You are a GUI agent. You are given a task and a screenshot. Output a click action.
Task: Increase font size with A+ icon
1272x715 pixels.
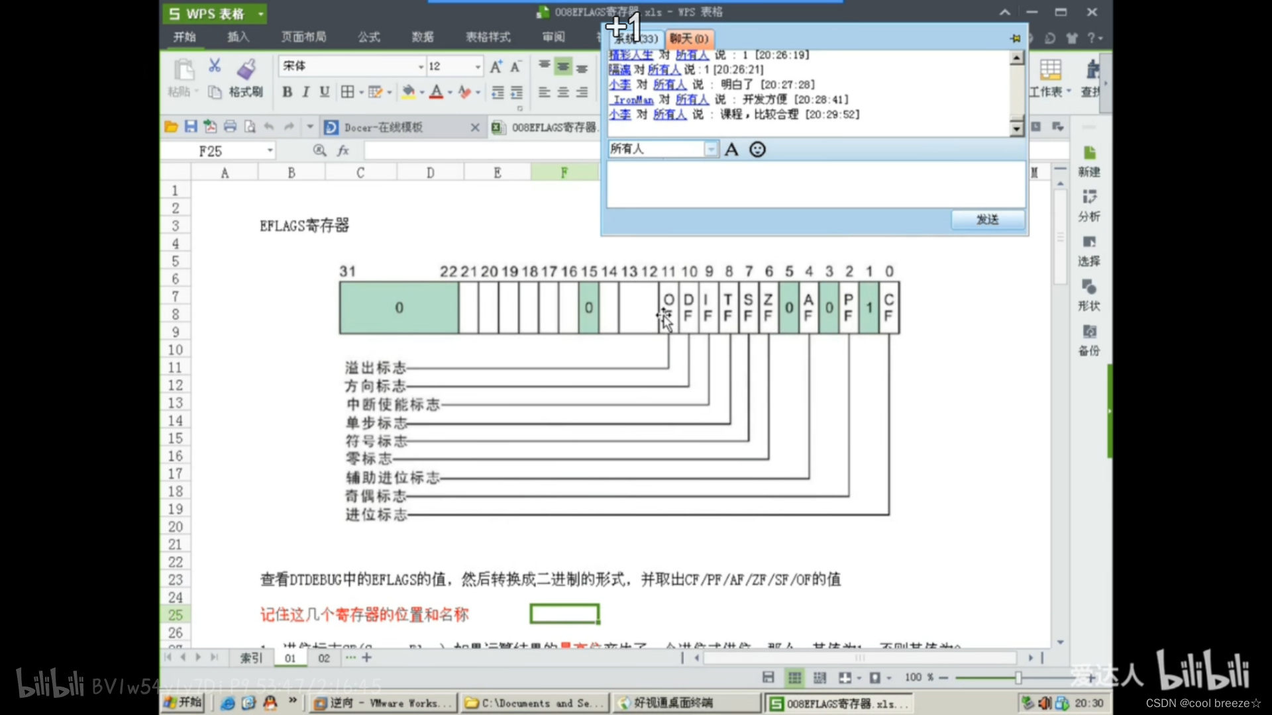tap(496, 66)
